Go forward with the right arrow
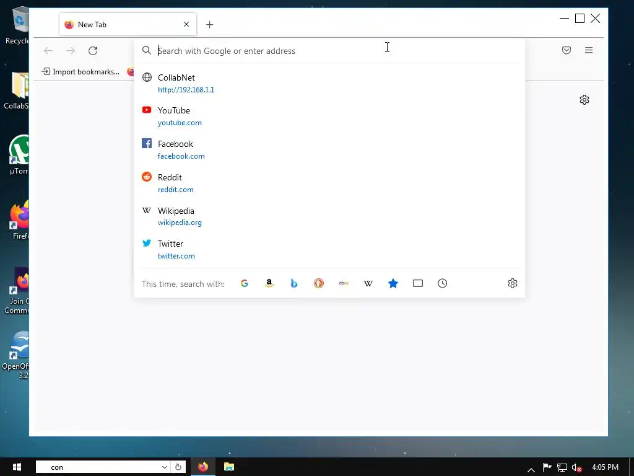Viewport: 634px width, 476px height. point(71,51)
